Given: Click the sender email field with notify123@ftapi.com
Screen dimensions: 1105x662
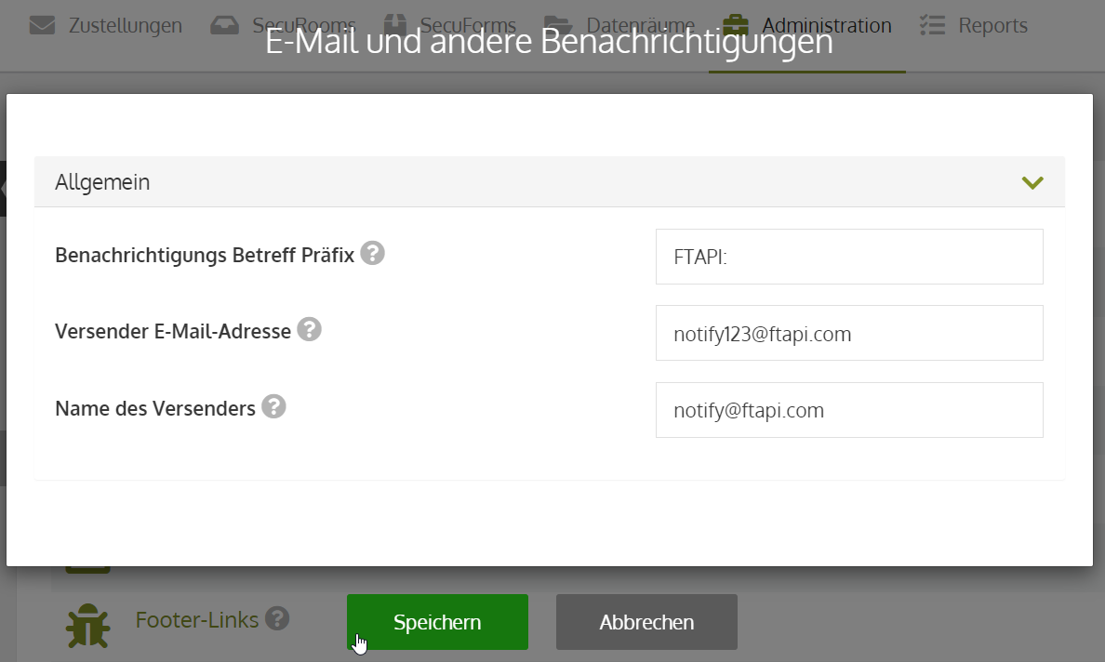Looking at the screenshot, I should tap(849, 333).
